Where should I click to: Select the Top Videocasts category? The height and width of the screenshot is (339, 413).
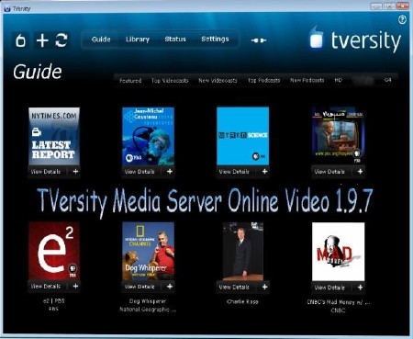tap(170, 81)
